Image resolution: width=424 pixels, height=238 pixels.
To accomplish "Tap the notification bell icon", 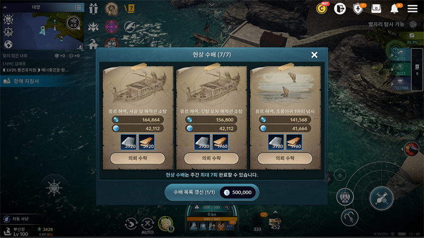I will pyautogui.click(x=394, y=8).
